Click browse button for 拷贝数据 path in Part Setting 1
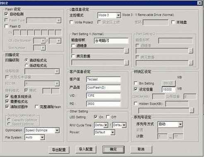The width and height of the screenshot is (204, 157). coord(126,63)
